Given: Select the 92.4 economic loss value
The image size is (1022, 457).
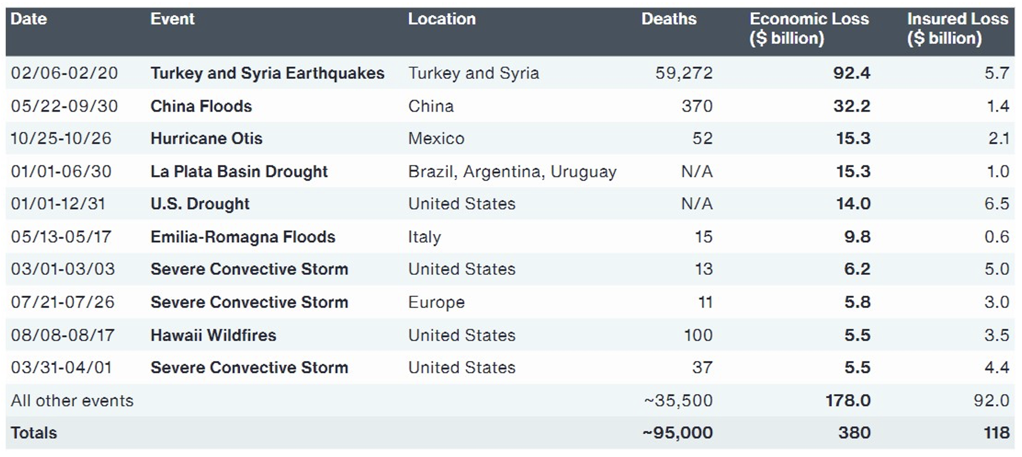Looking at the screenshot, I should [851, 73].
